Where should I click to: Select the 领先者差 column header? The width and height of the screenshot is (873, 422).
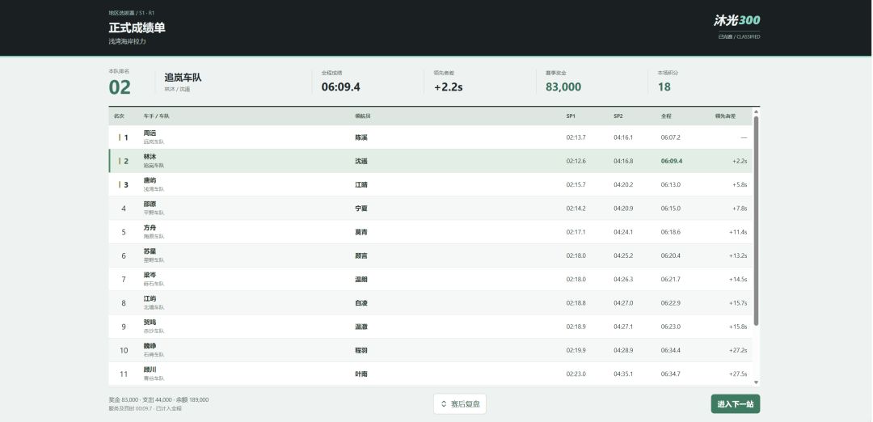click(725, 116)
